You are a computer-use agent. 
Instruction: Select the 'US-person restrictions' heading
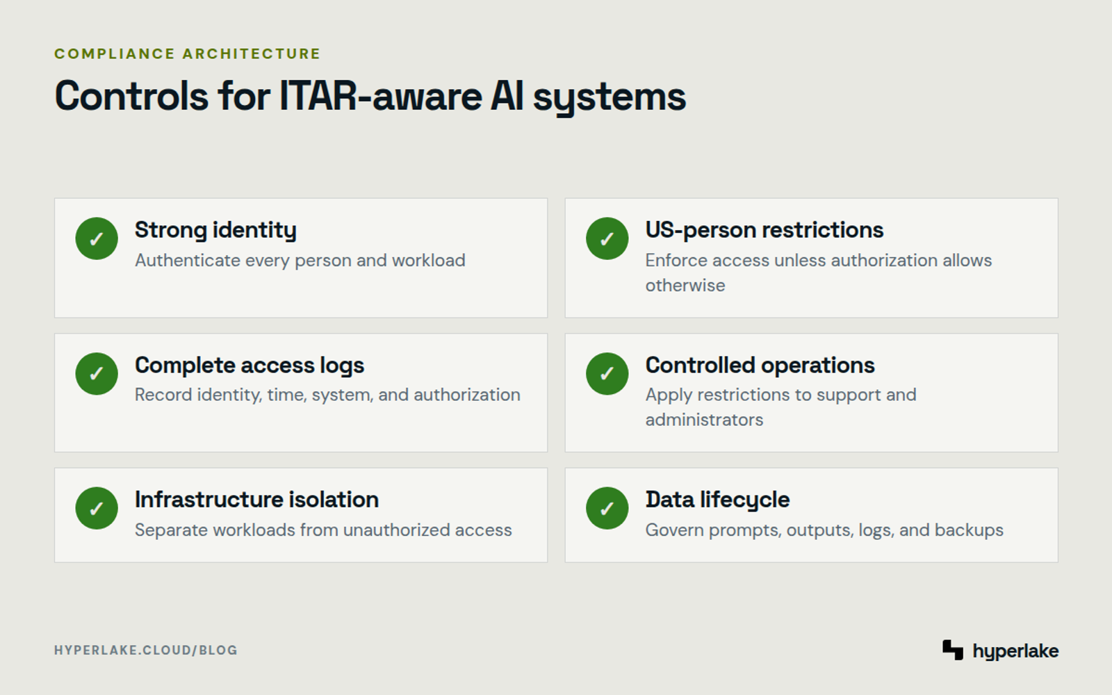764,230
